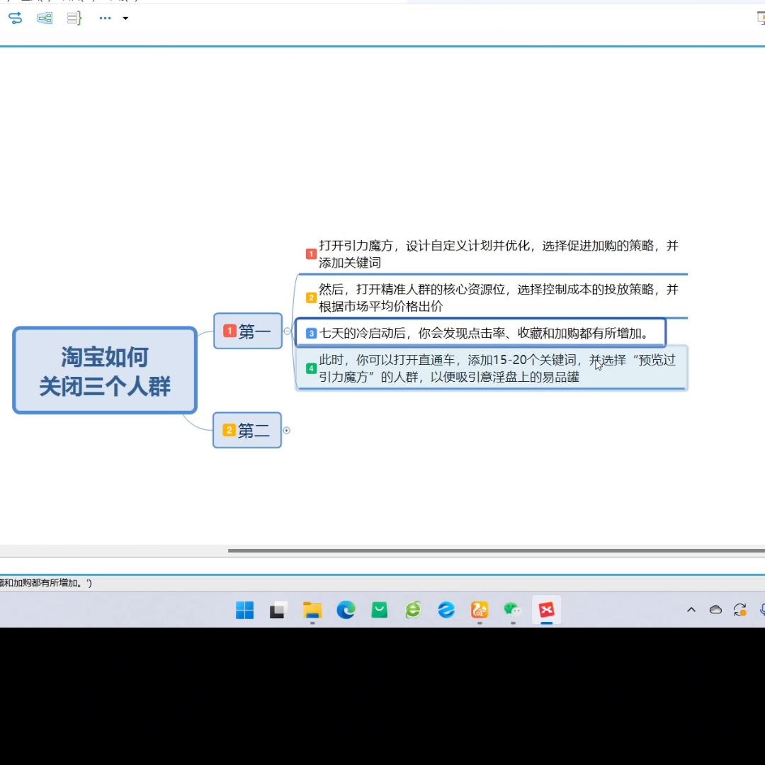Viewport: 765px width, 765px height.
Task: Click the summary bracket tool icon
Action: [74, 18]
